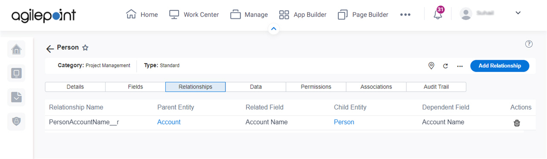Click the location pin icon

(x=431, y=66)
